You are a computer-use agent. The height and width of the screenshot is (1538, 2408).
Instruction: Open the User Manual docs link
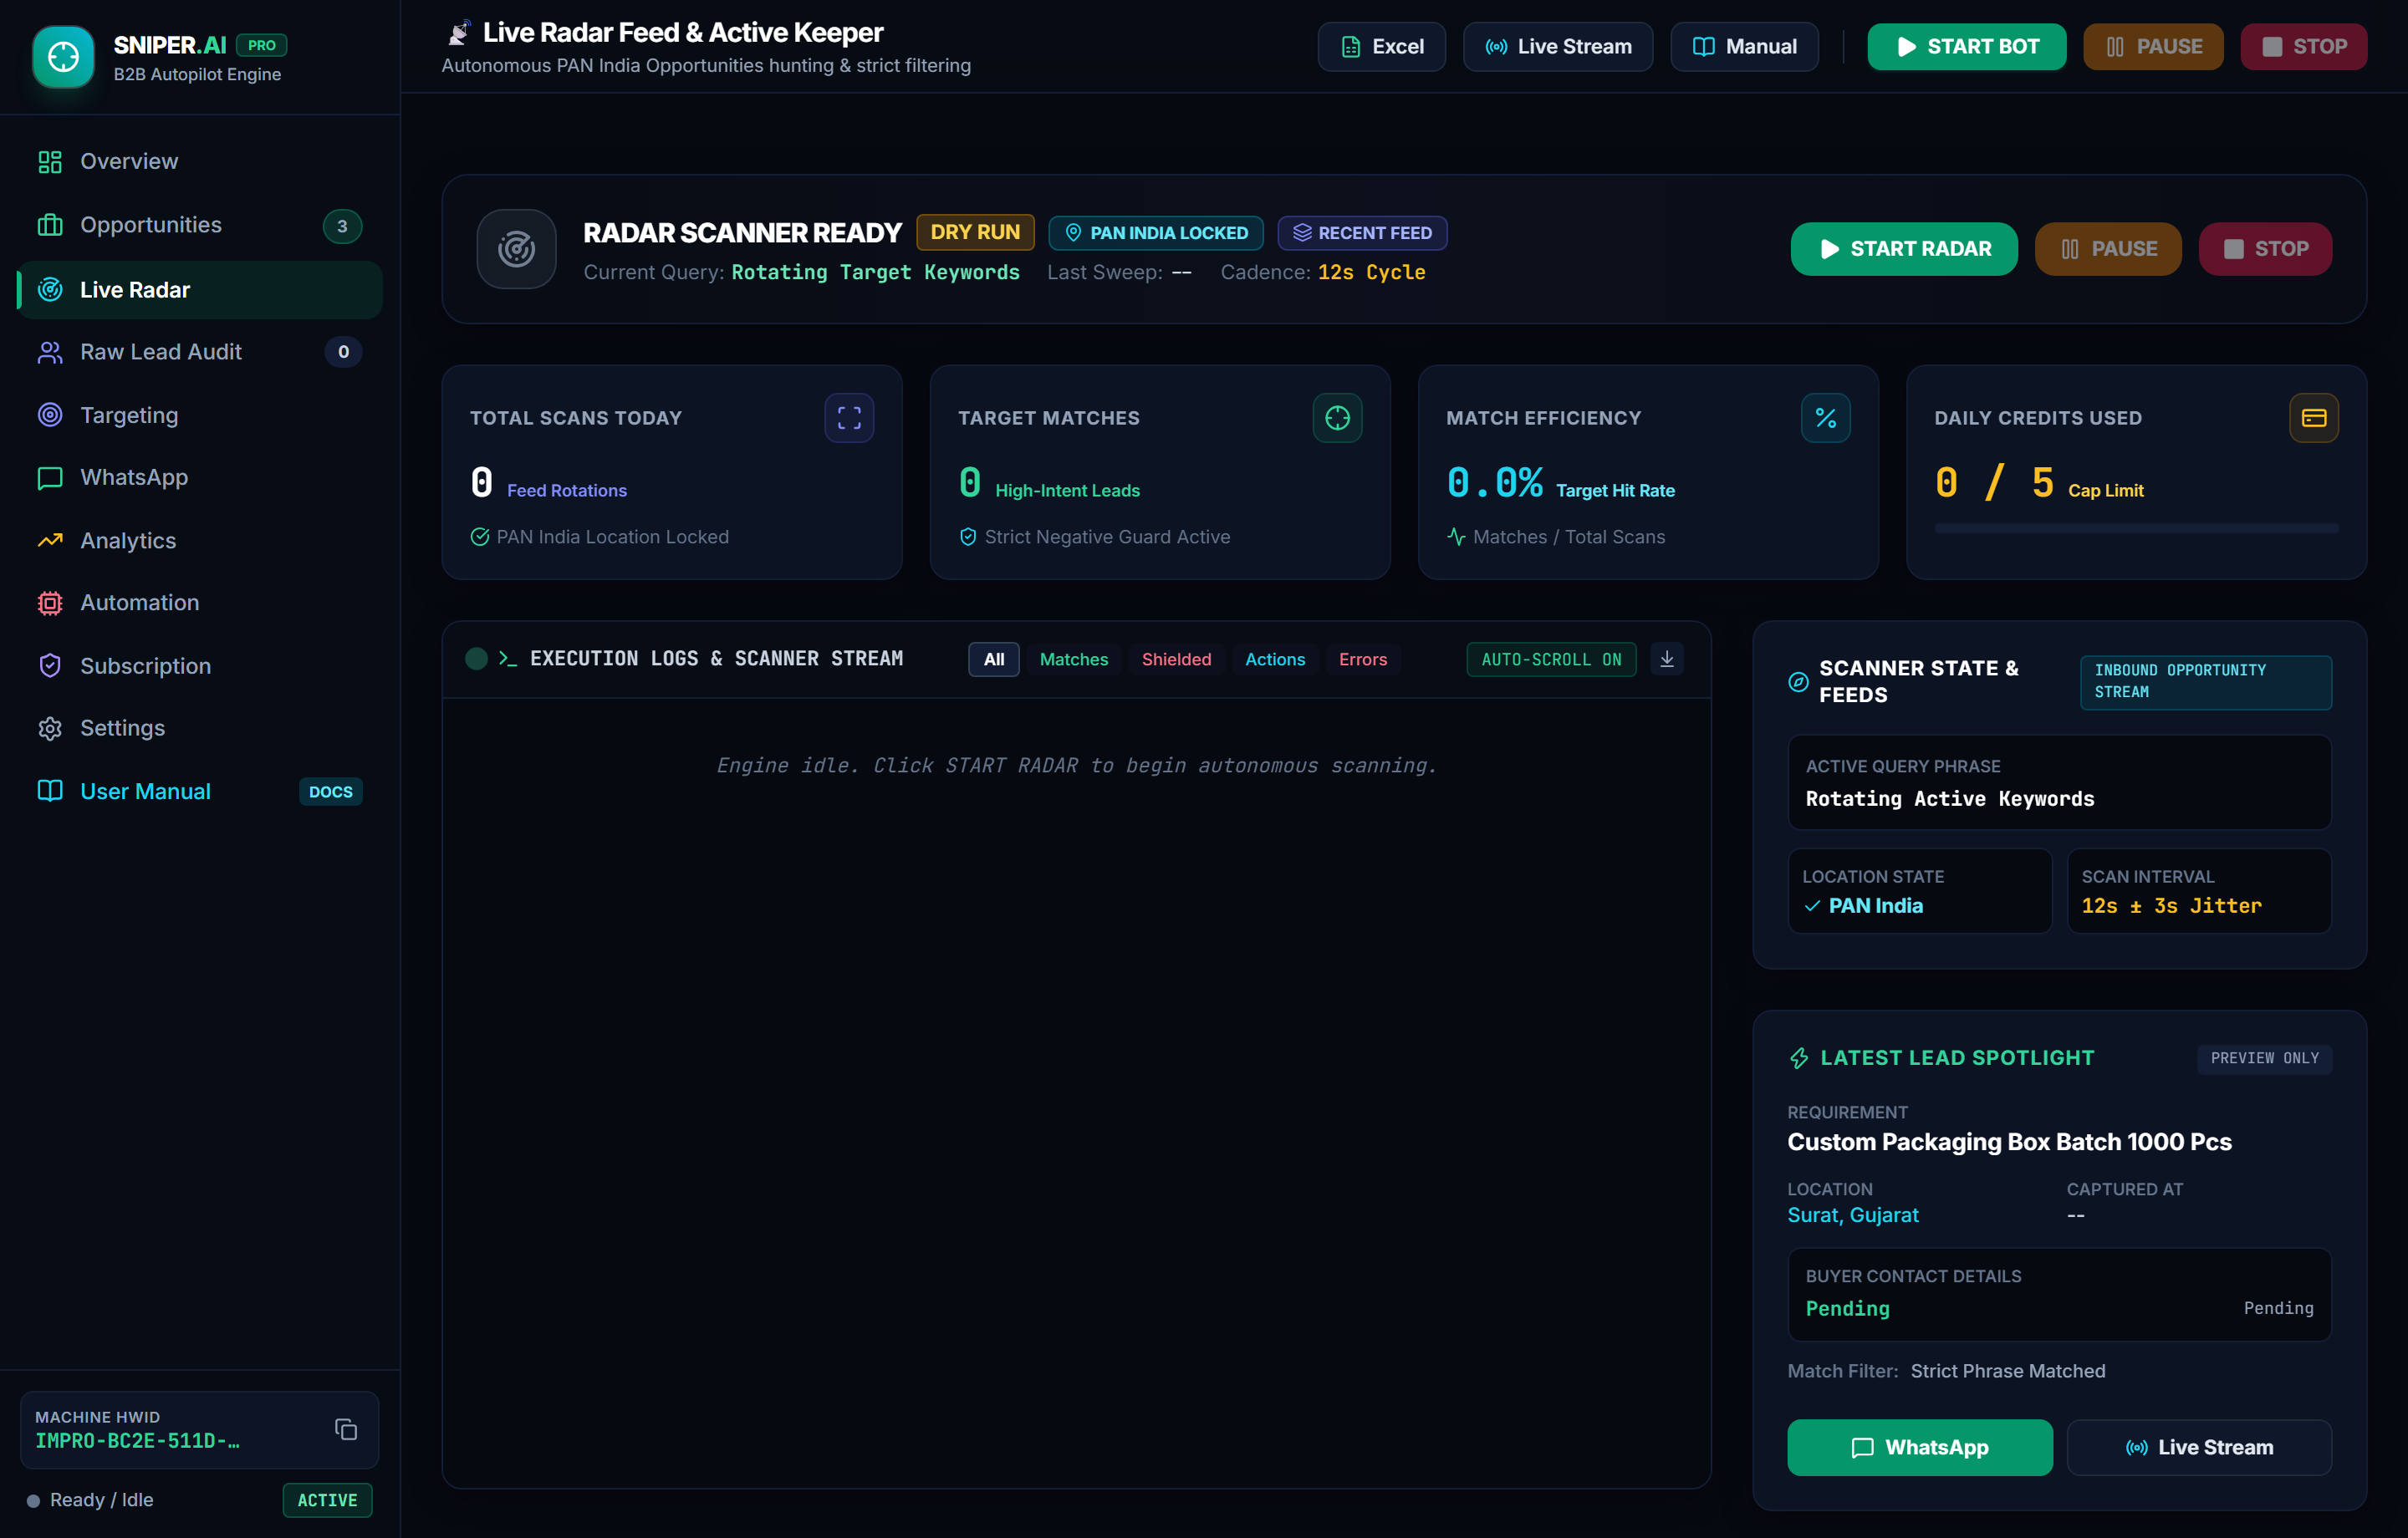coord(200,791)
